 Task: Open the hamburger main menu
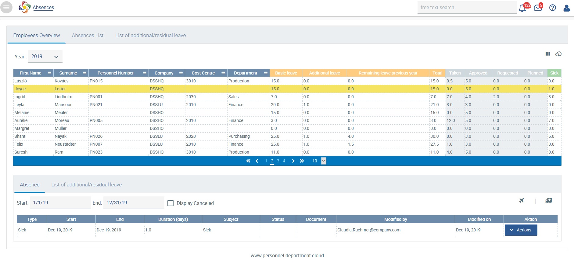pyautogui.click(x=6, y=7)
